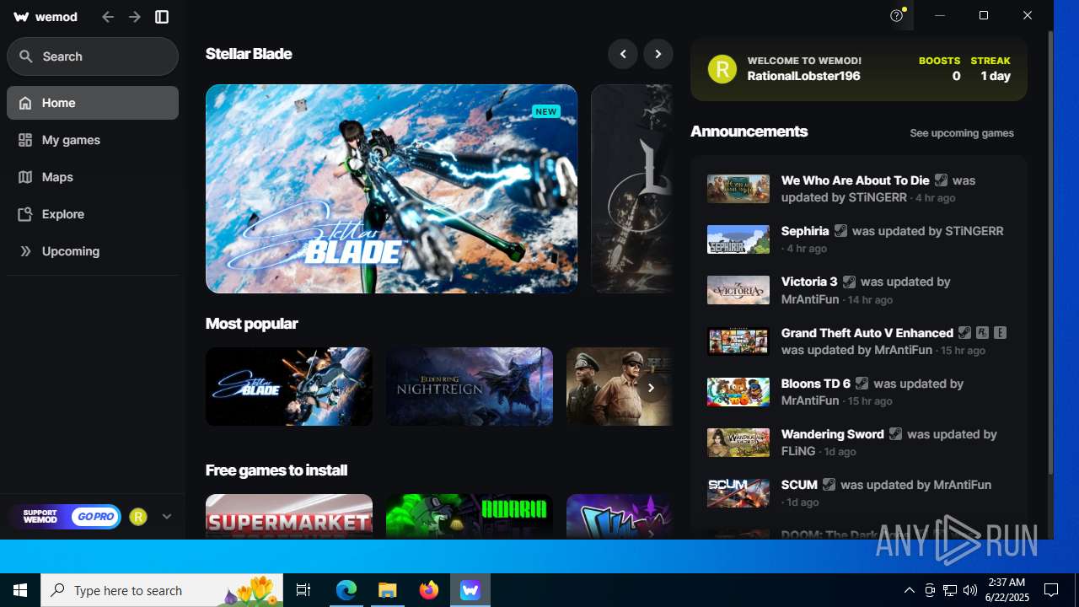Open the Wandering Sword announcement

click(x=859, y=443)
